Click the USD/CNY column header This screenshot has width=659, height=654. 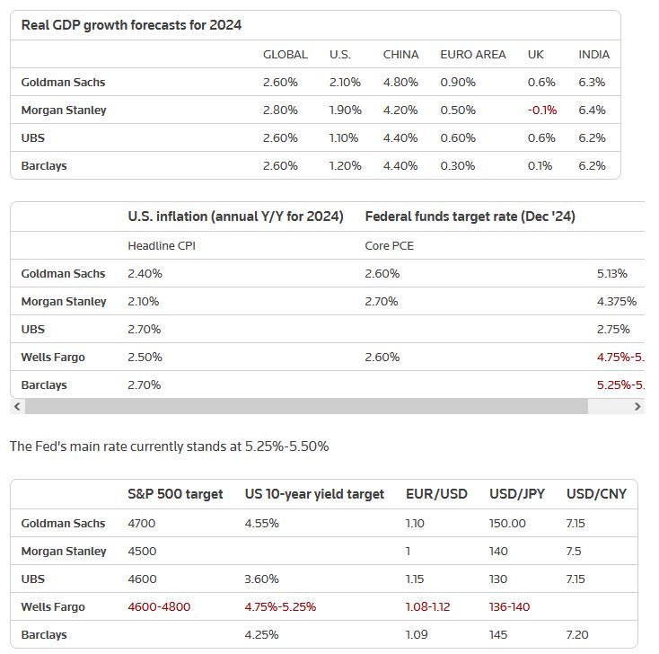tap(596, 494)
